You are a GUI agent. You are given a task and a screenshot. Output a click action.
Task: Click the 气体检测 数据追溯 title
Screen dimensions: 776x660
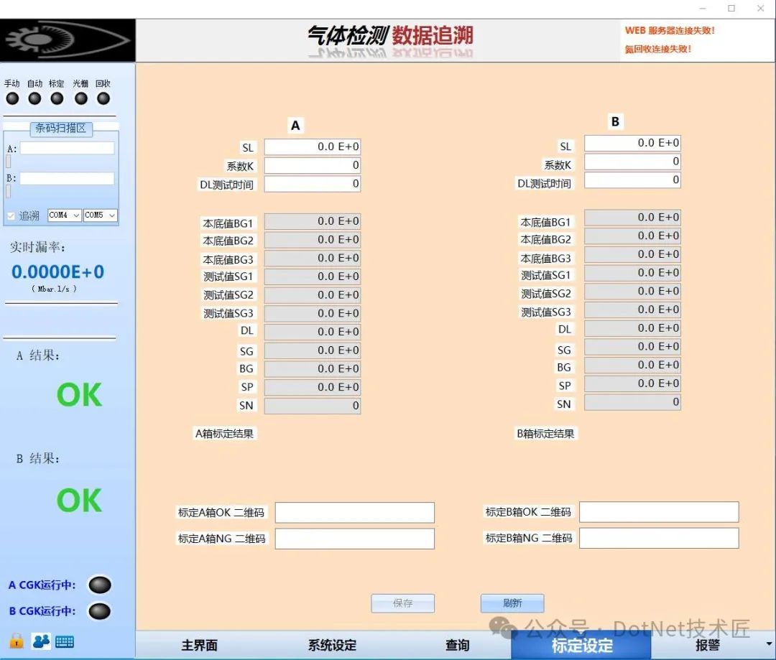click(x=390, y=36)
